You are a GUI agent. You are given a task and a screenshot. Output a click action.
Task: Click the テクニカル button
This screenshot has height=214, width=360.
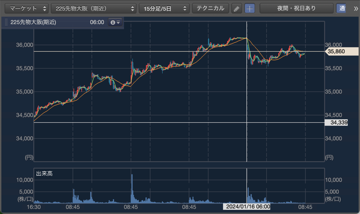tap(210, 8)
